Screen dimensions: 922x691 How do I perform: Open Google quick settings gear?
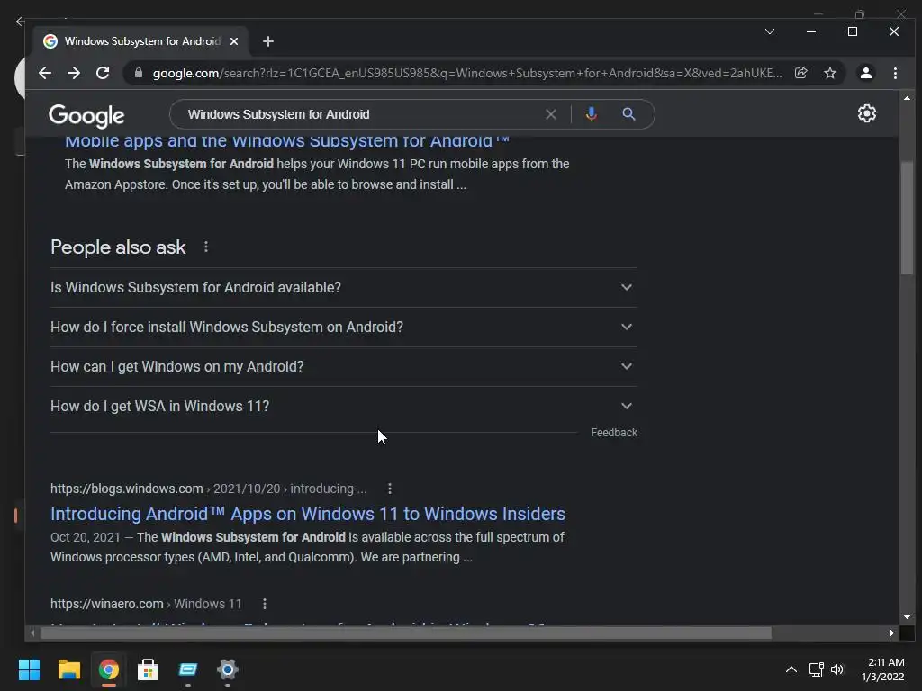tap(867, 113)
